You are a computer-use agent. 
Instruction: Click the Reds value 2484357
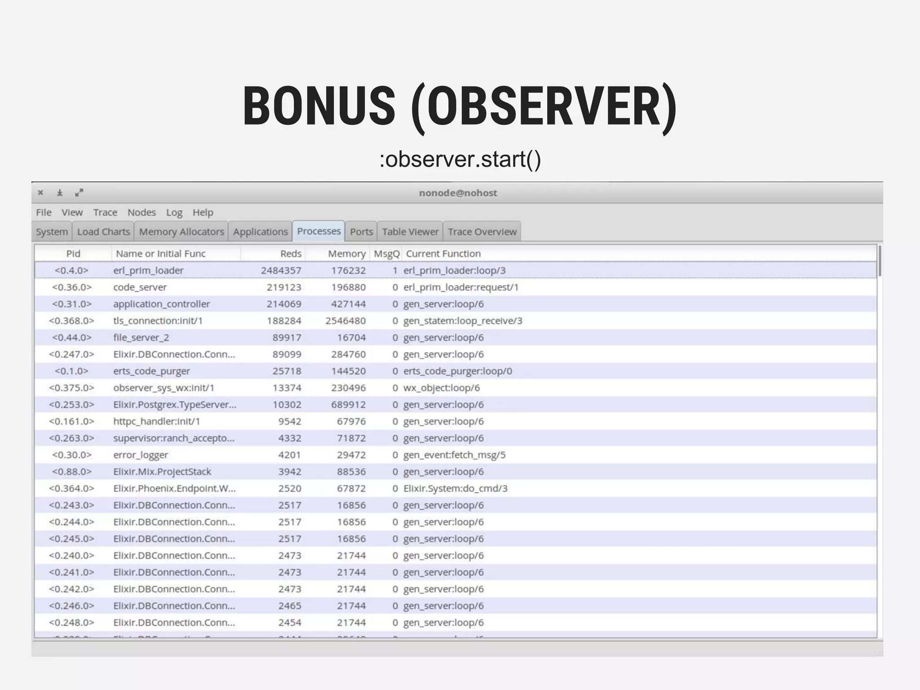click(281, 270)
